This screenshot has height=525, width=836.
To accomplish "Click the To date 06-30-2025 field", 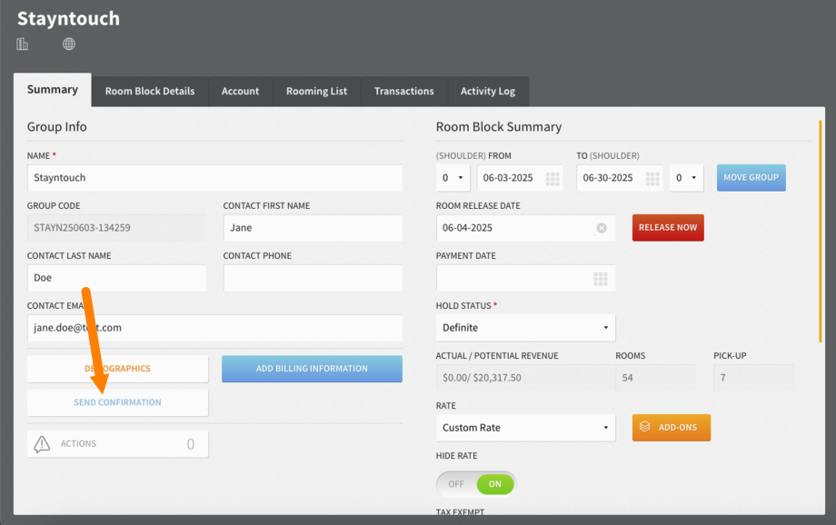I will [x=620, y=178].
